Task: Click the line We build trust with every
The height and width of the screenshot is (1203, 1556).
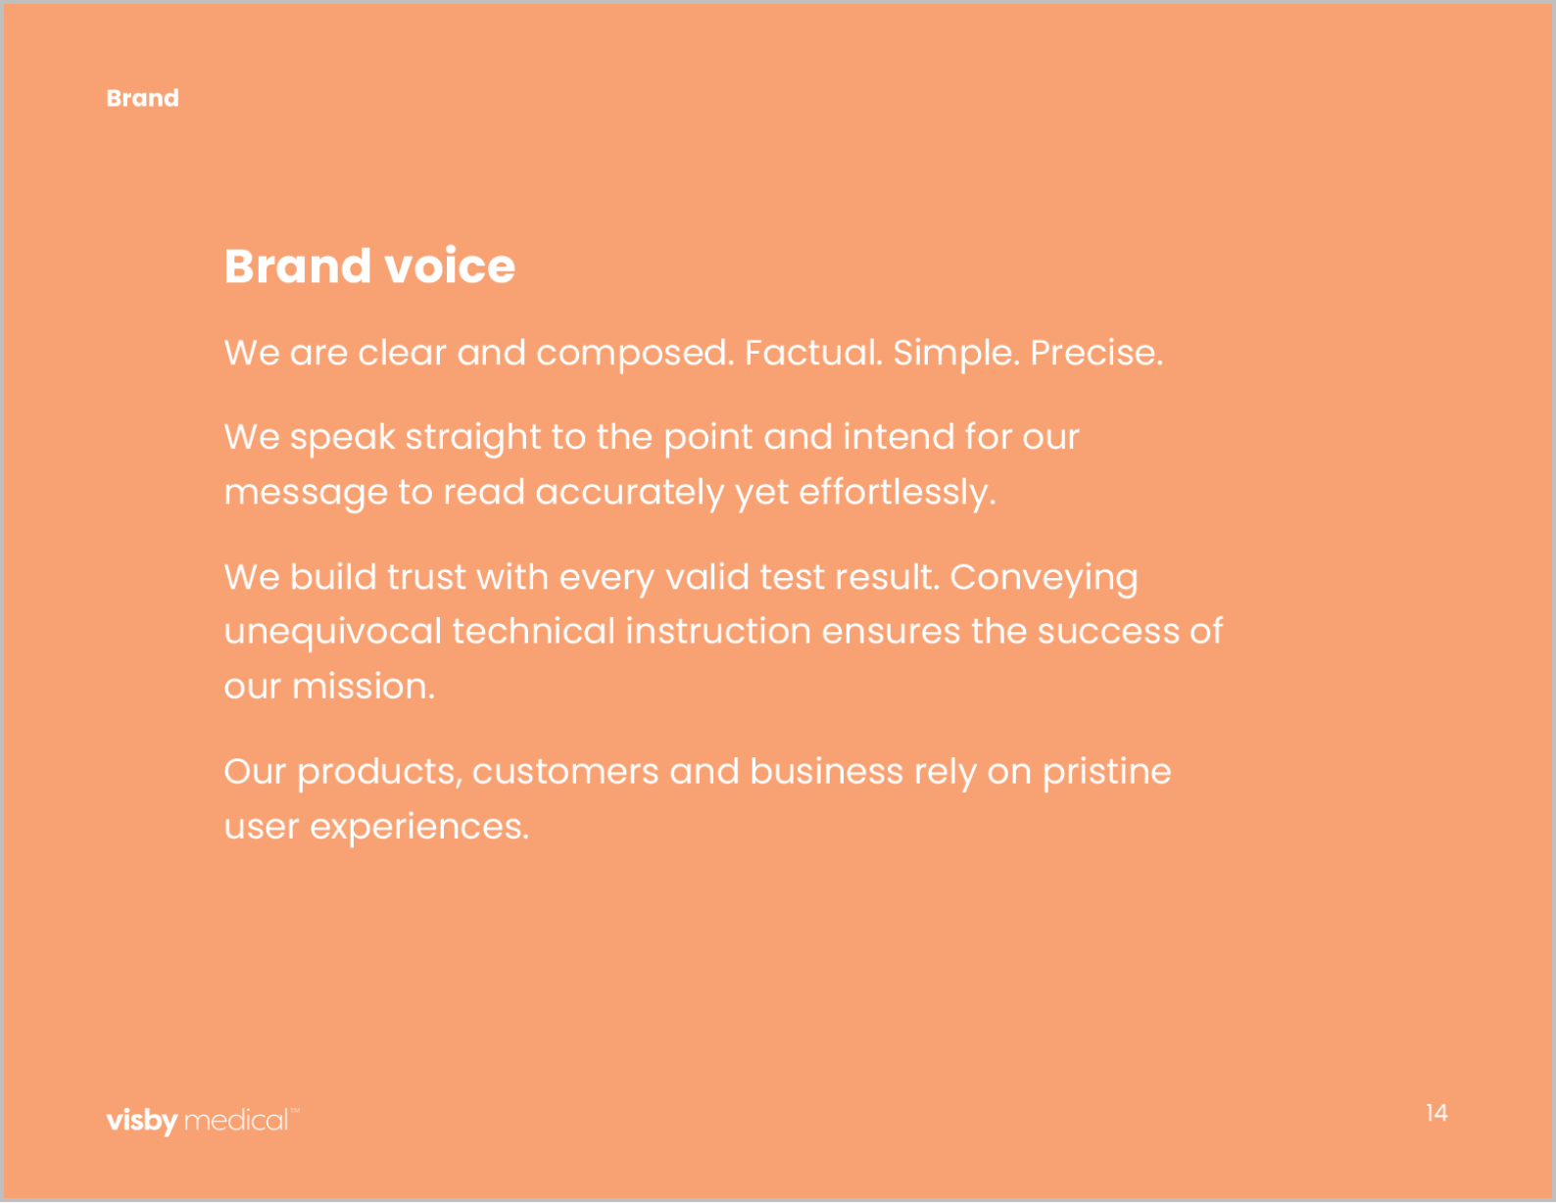Action: click(681, 577)
